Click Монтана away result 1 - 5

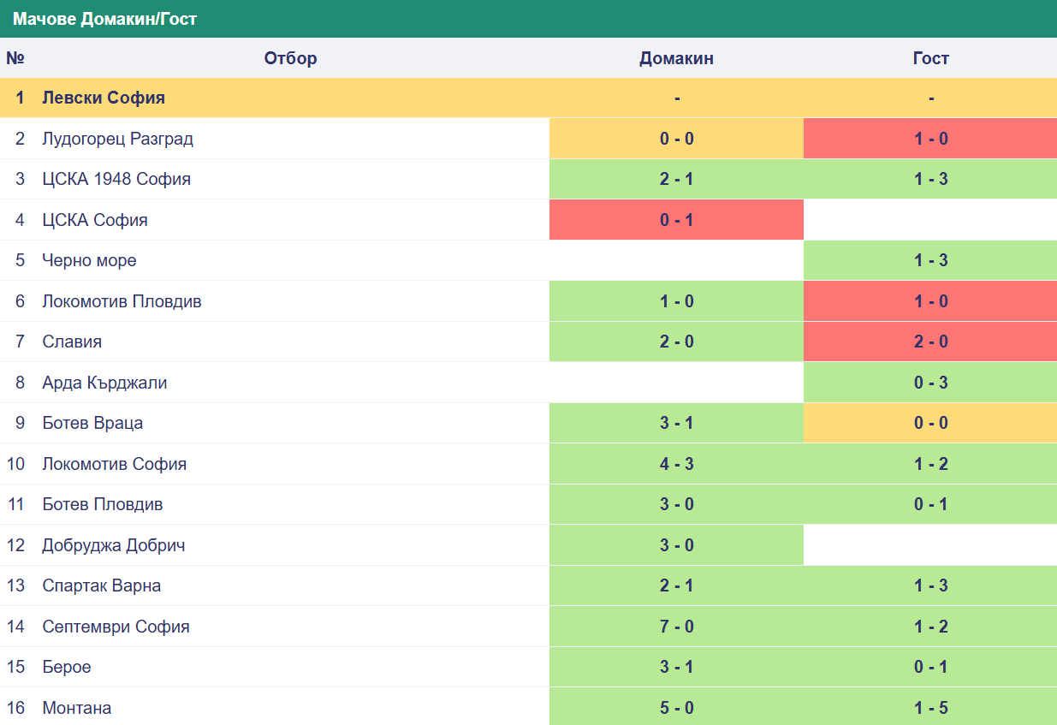point(930,708)
